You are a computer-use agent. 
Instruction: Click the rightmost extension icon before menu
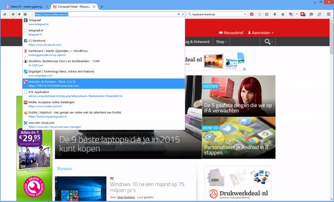319,14
